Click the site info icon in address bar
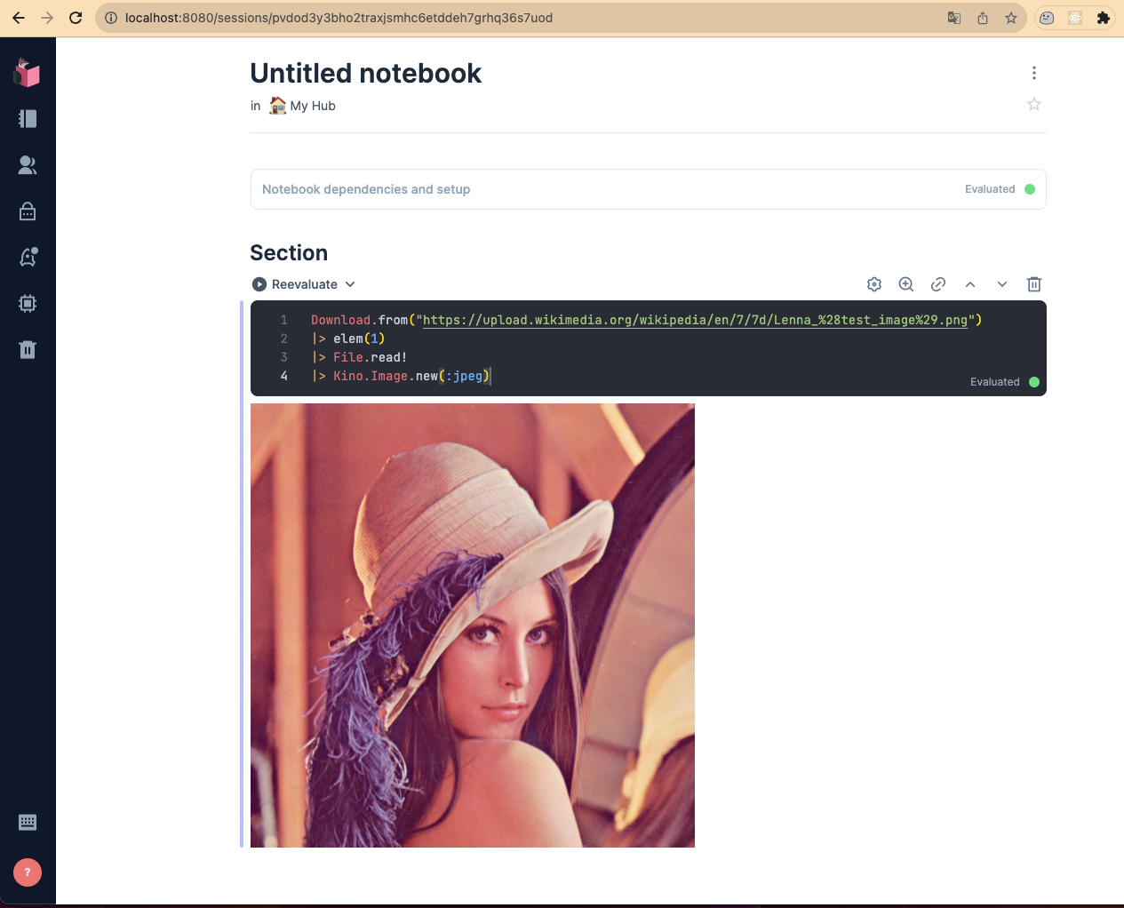This screenshot has height=908, width=1124. (111, 18)
